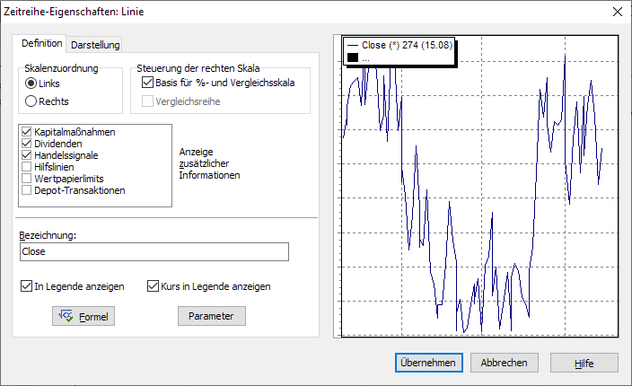This screenshot has width=632, height=386.
Task: Open the Parameter settings button
Action: pos(211,316)
